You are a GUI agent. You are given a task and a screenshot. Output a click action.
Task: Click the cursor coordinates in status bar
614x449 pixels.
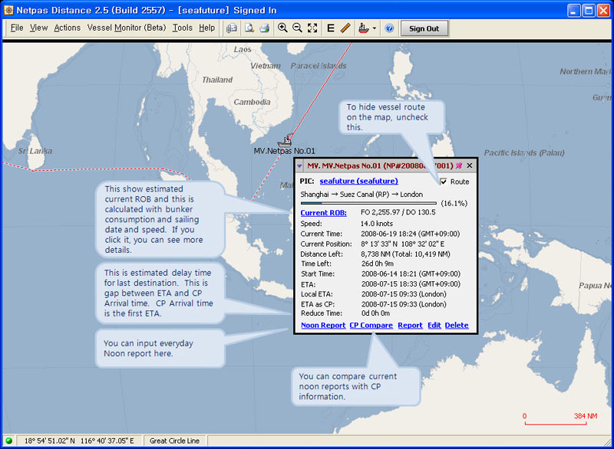pyautogui.click(x=79, y=441)
